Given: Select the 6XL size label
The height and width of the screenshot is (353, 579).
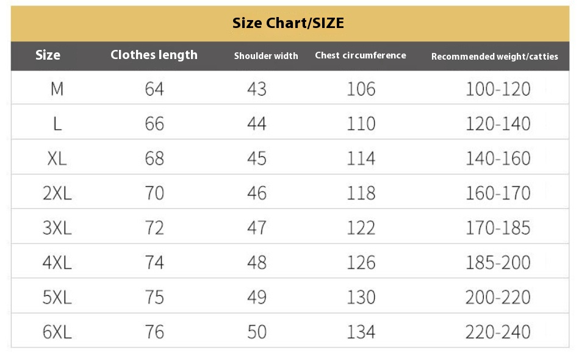Looking at the screenshot, I should [x=57, y=332].
